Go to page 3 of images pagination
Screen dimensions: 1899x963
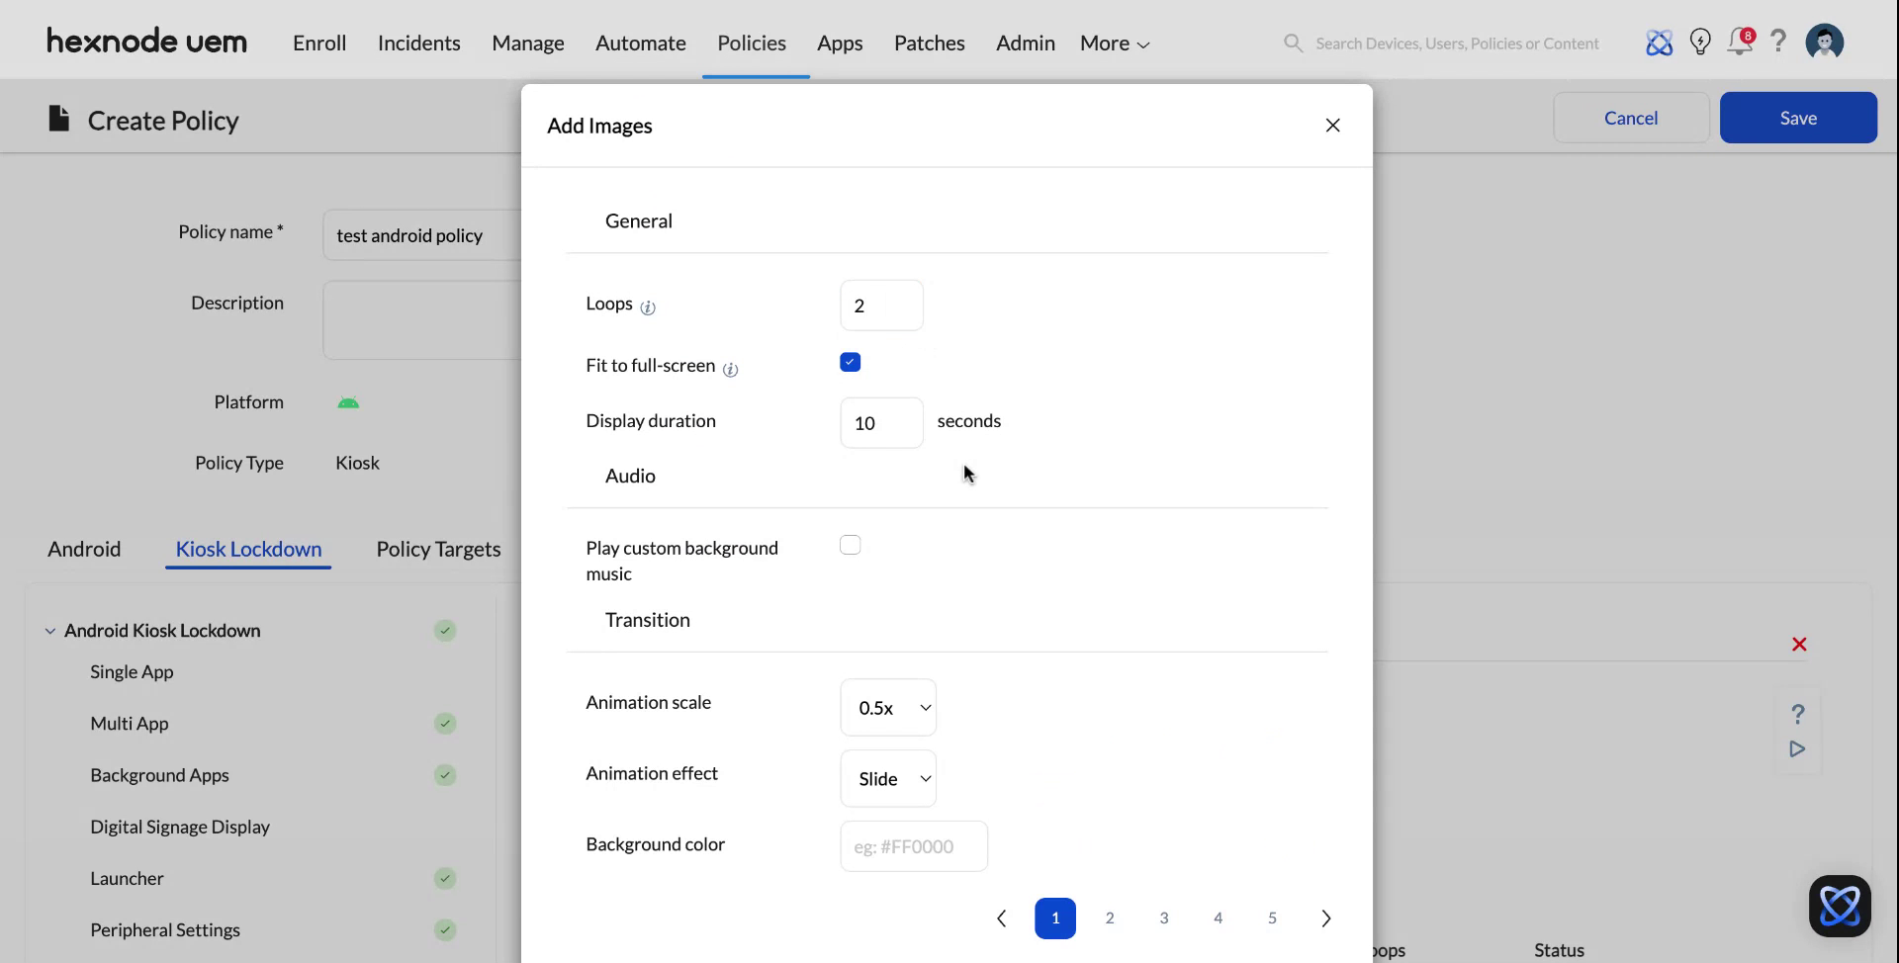click(1164, 918)
